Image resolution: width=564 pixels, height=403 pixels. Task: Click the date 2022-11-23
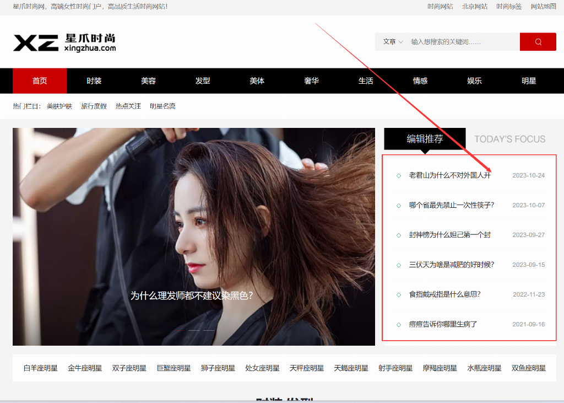(x=528, y=294)
